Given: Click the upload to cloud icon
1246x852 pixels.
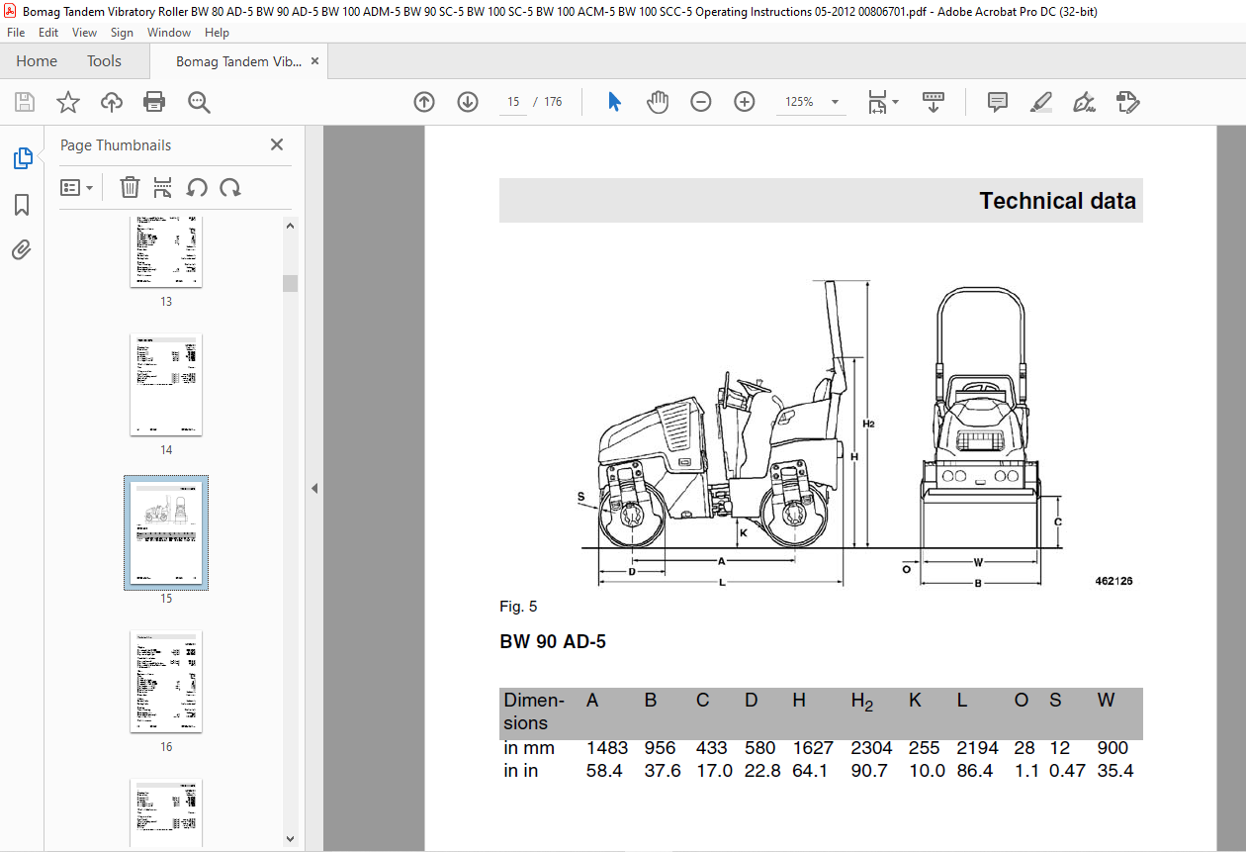Looking at the screenshot, I should click(112, 102).
